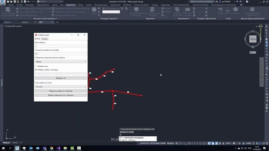Click the add layout plus button

[x=21, y=143]
